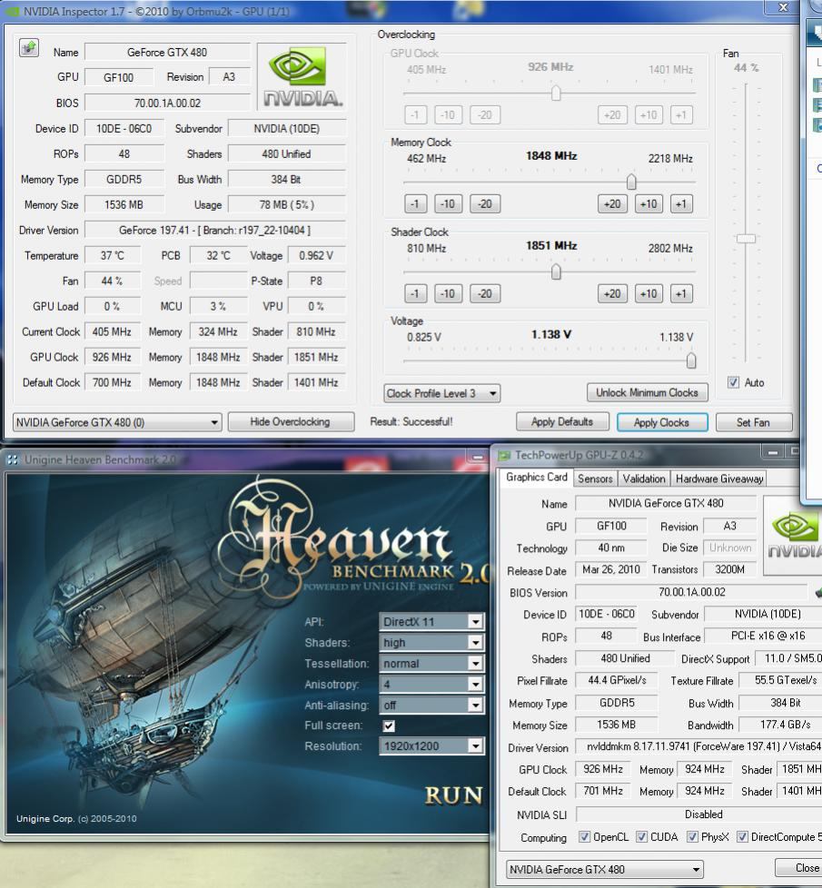Image resolution: width=822 pixels, height=888 pixels.
Task: Click the Fan speed slider handle
Action: point(746,239)
